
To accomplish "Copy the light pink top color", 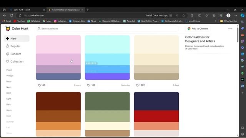I will [58, 44].
